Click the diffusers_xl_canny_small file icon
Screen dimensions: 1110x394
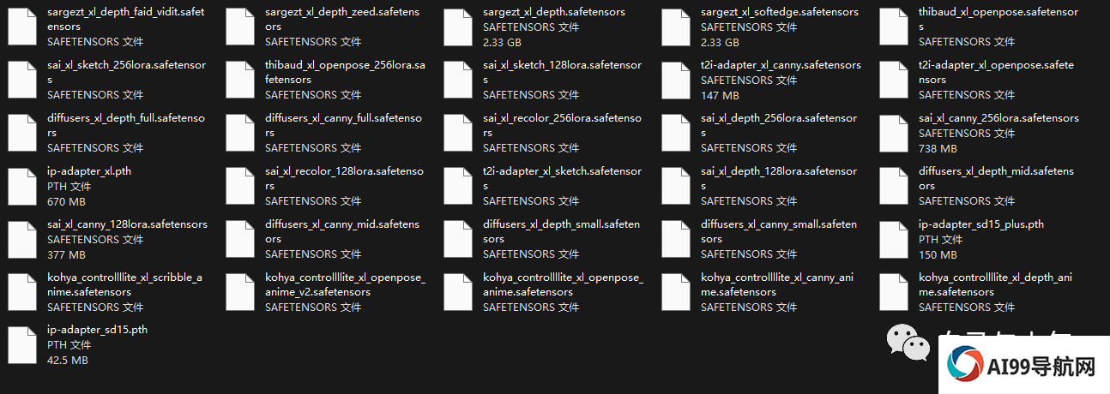[x=676, y=239]
